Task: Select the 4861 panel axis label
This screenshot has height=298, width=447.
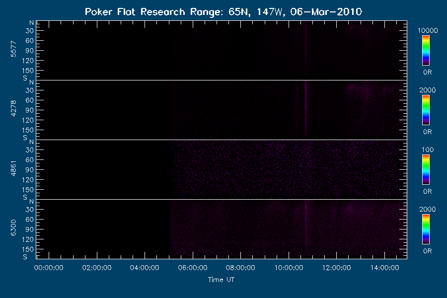Action: point(13,168)
